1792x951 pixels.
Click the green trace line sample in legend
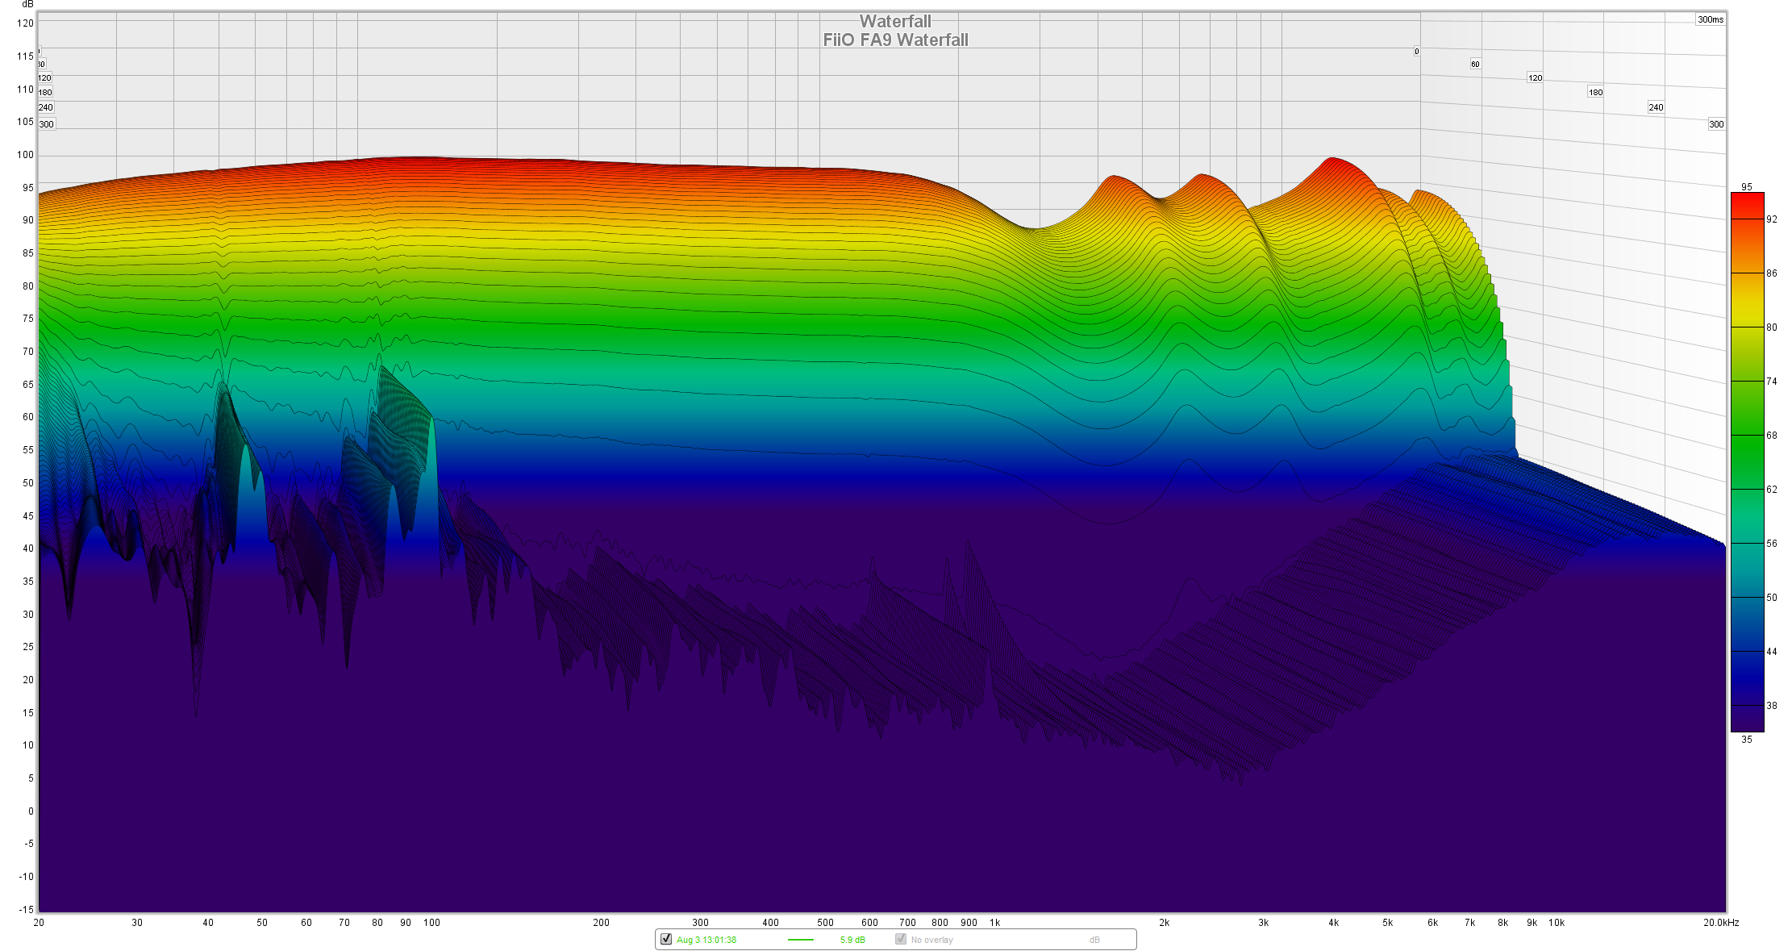coord(800,940)
